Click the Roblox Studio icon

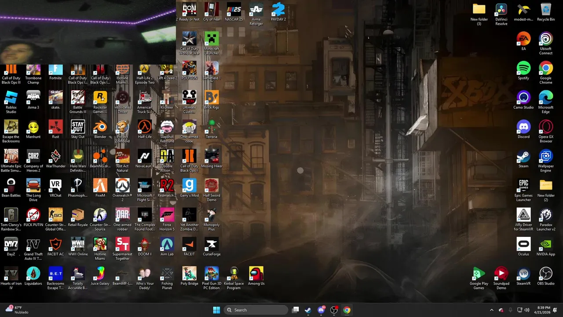(11, 102)
